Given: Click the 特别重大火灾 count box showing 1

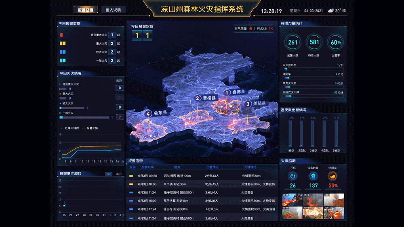Looking at the screenshot, I should [x=112, y=35].
